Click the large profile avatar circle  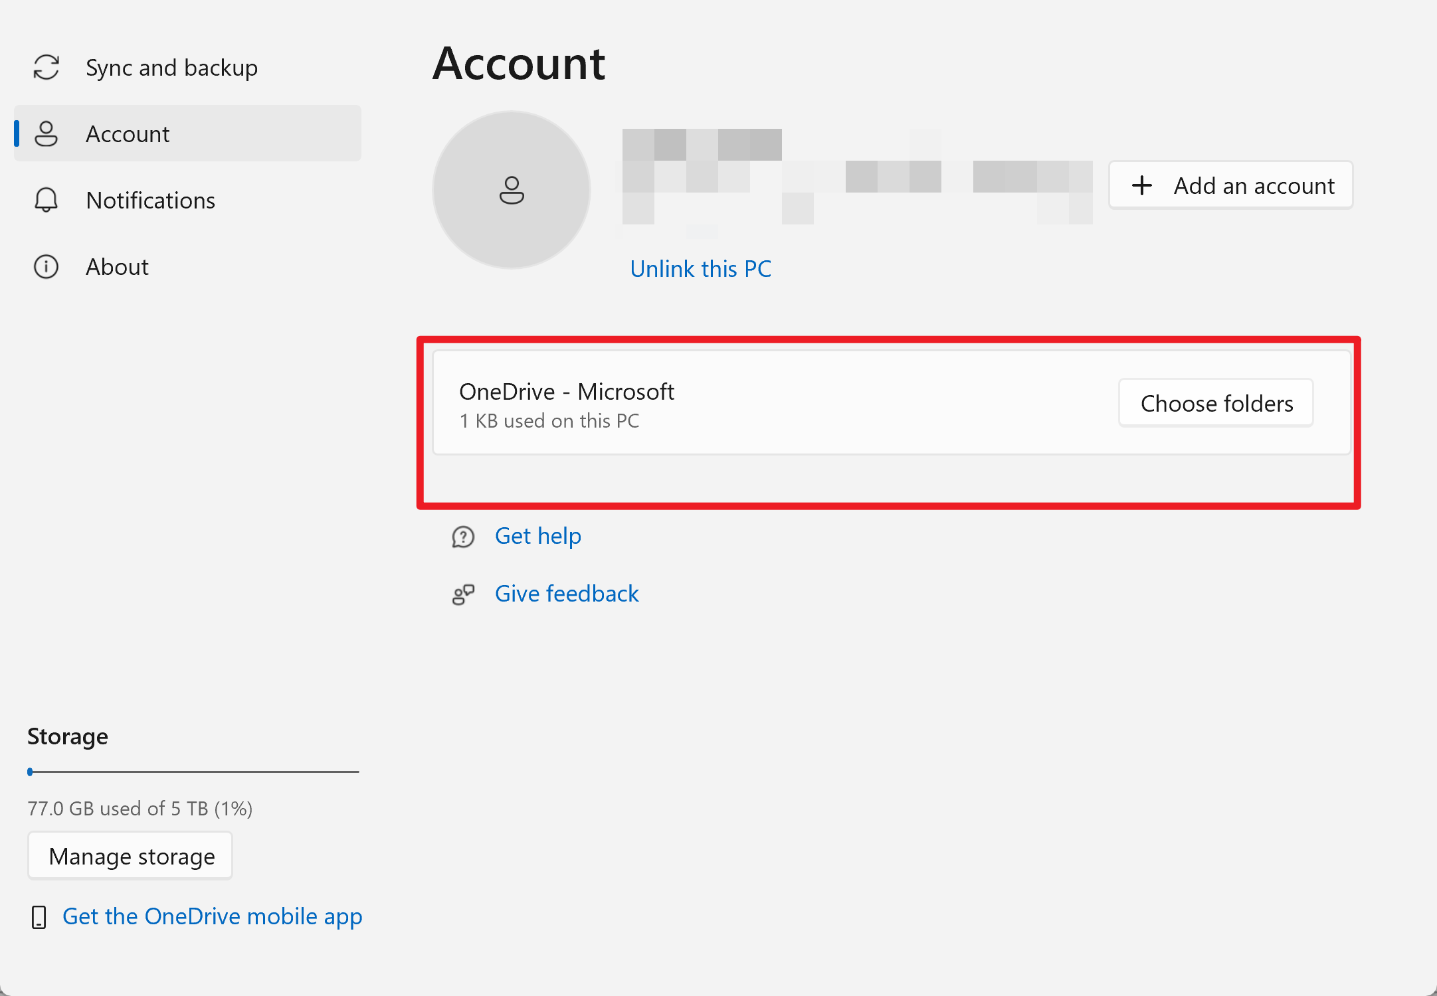coord(512,190)
